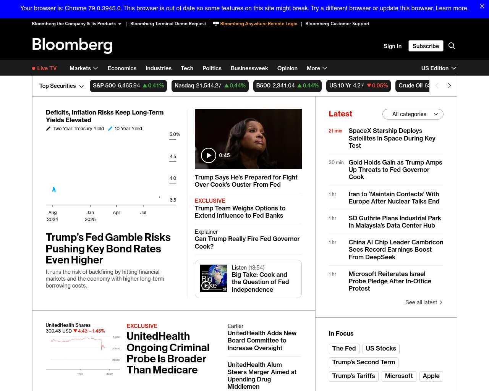Open SD Guthrie Industrial Park story
Viewport: 489px width, 391px height.
[395, 222]
